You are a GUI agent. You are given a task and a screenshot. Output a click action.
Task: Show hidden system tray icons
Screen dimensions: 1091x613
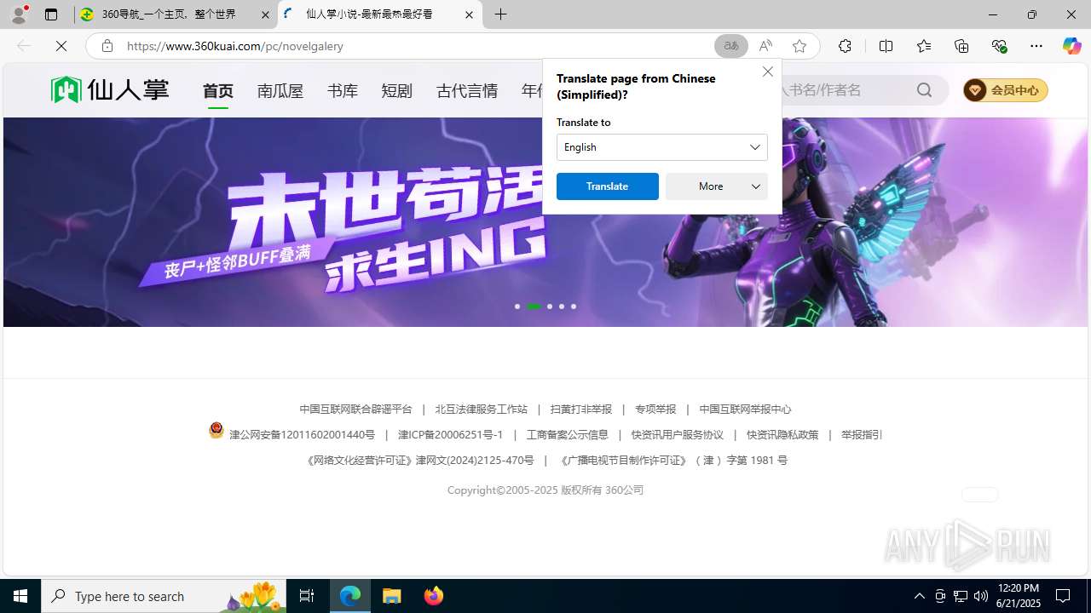pyautogui.click(x=919, y=596)
